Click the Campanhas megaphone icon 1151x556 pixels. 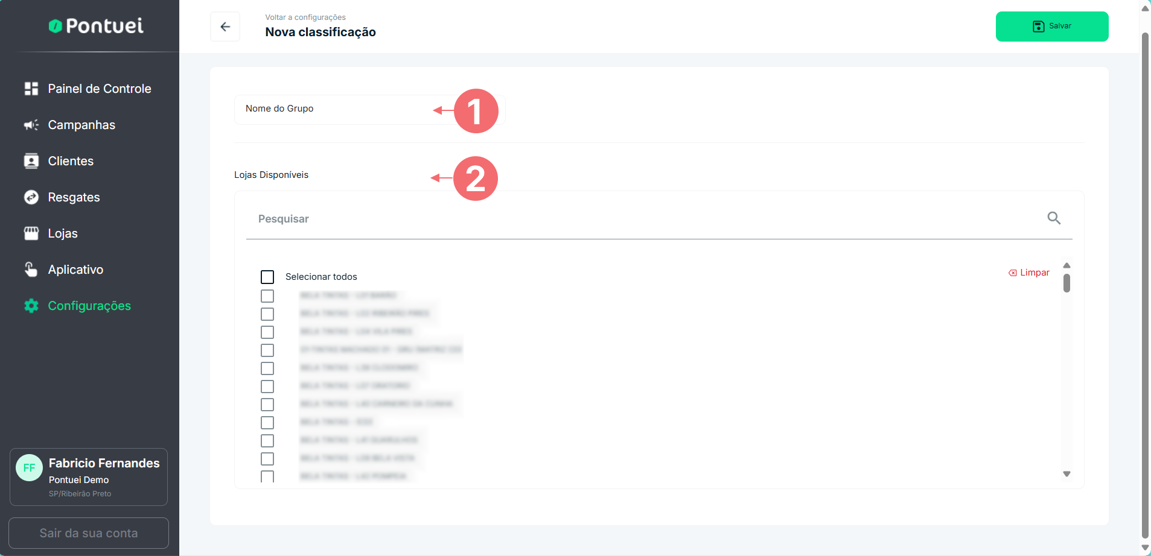pos(31,125)
